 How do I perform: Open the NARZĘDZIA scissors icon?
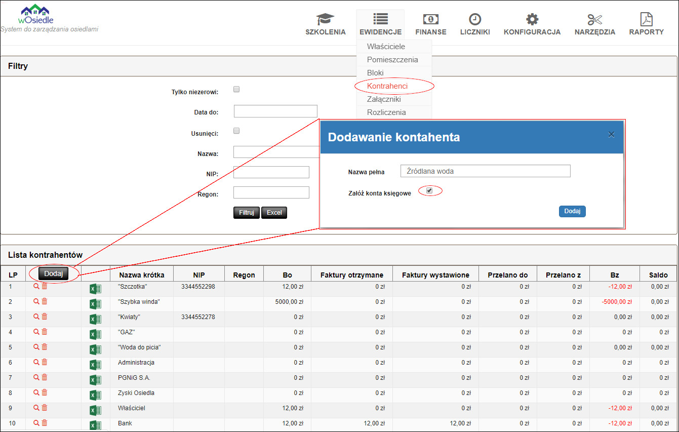pyautogui.click(x=595, y=19)
